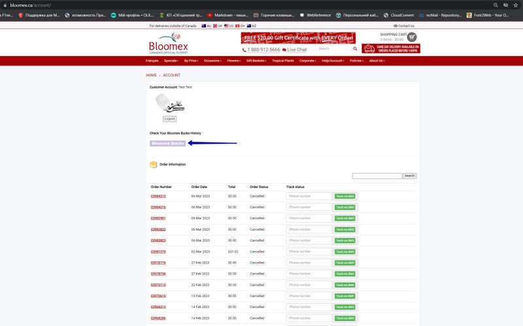Expand the Policies menu
Screen dimensions: 523x326
click(x=356, y=61)
